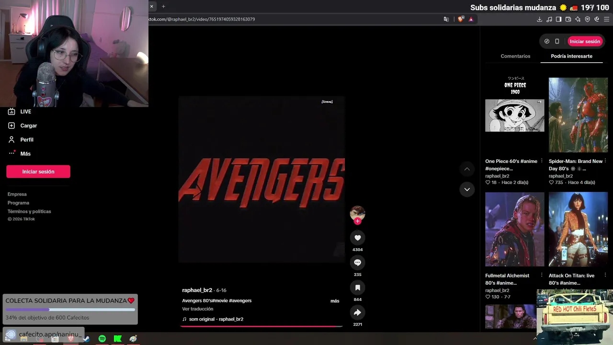
Task: Go to the previous video with up arrow
Action: click(467, 169)
